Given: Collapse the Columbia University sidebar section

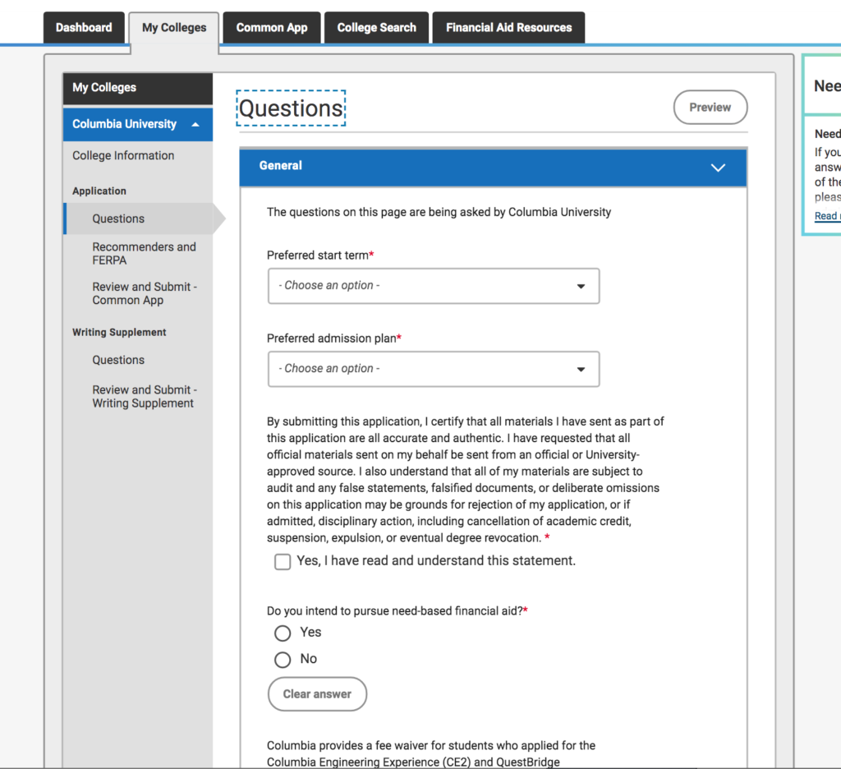Looking at the screenshot, I should tap(138, 124).
